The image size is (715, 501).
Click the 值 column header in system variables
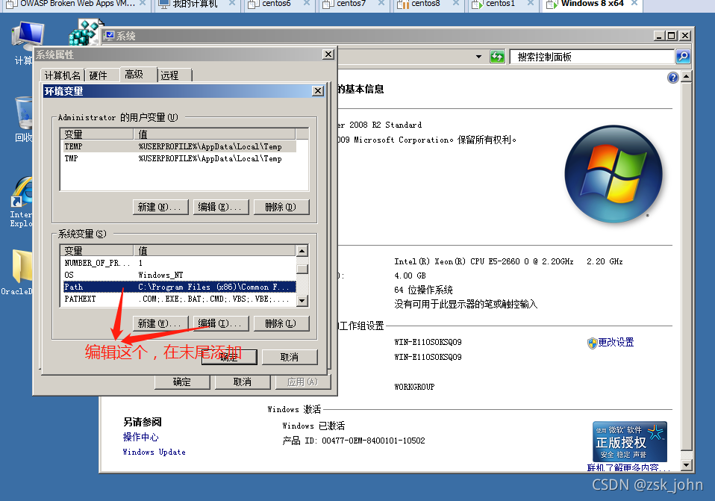(x=215, y=251)
